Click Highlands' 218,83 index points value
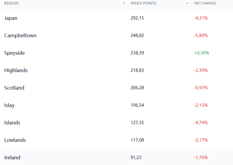Image resolution: width=233 pixels, height=165 pixels. [137, 70]
